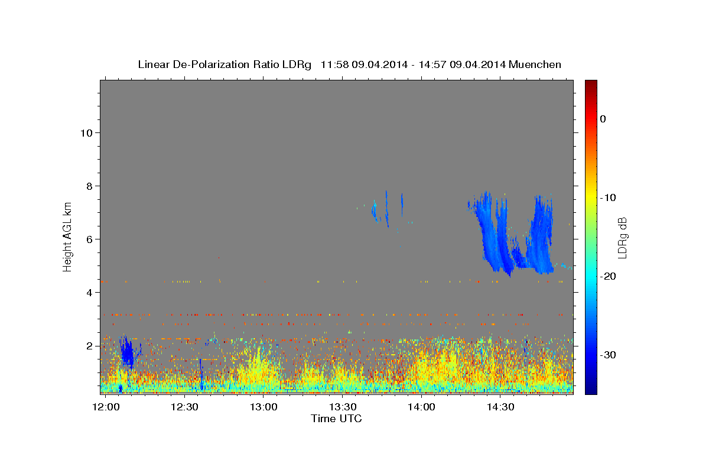Click the small blue patch near 12:08

(127, 354)
